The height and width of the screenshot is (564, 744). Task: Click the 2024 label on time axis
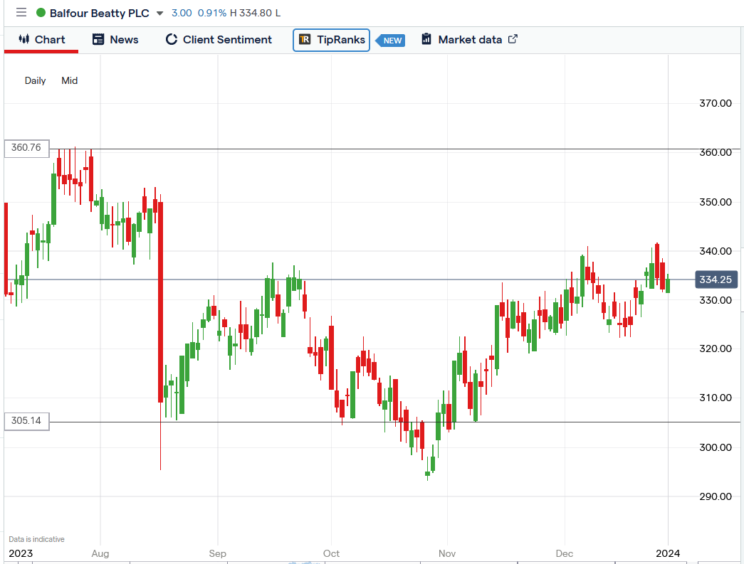[668, 553]
